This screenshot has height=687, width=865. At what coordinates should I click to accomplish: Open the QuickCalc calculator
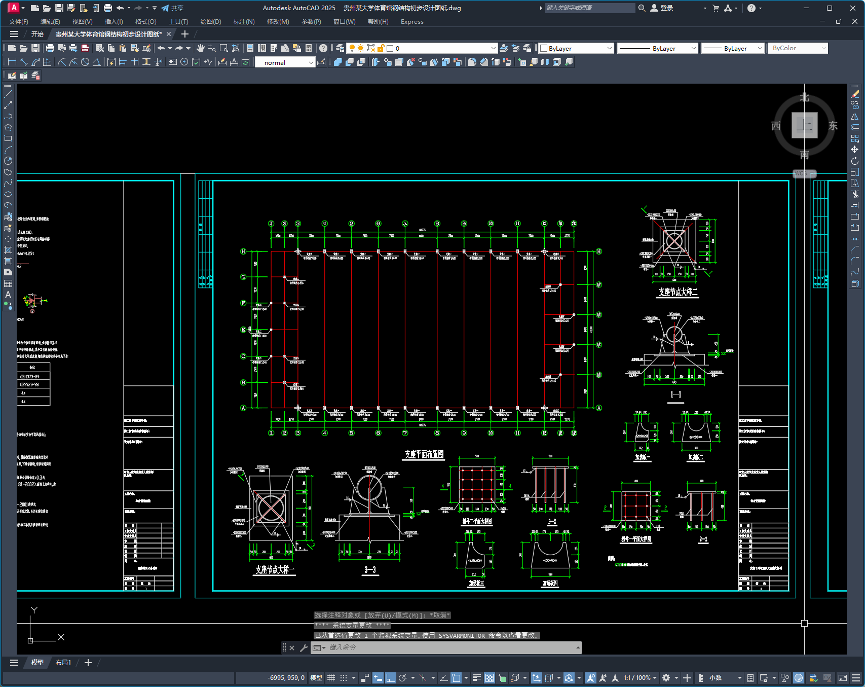coord(309,48)
